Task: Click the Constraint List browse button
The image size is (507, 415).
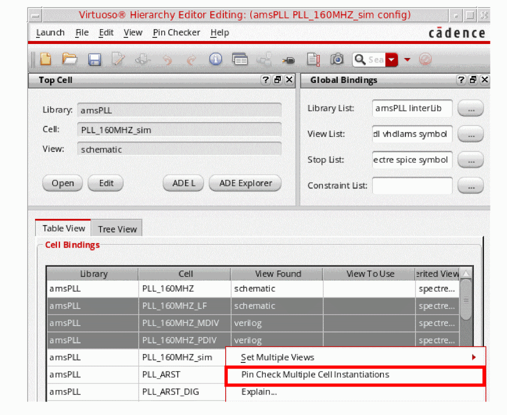Action: click(x=471, y=185)
